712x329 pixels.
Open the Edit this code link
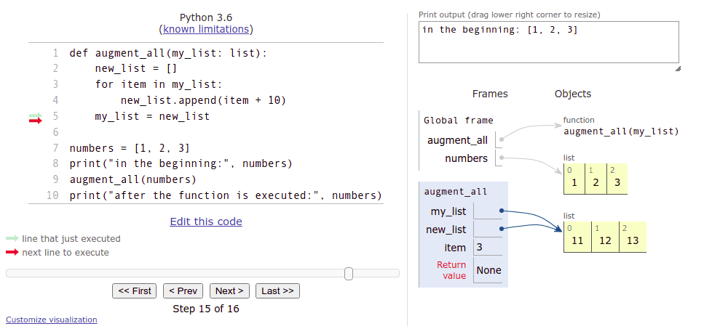pyautogui.click(x=206, y=222)
